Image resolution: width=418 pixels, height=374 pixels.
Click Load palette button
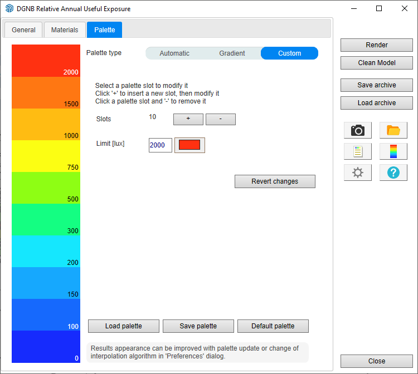pyautogui.click(x=123, y=326)
